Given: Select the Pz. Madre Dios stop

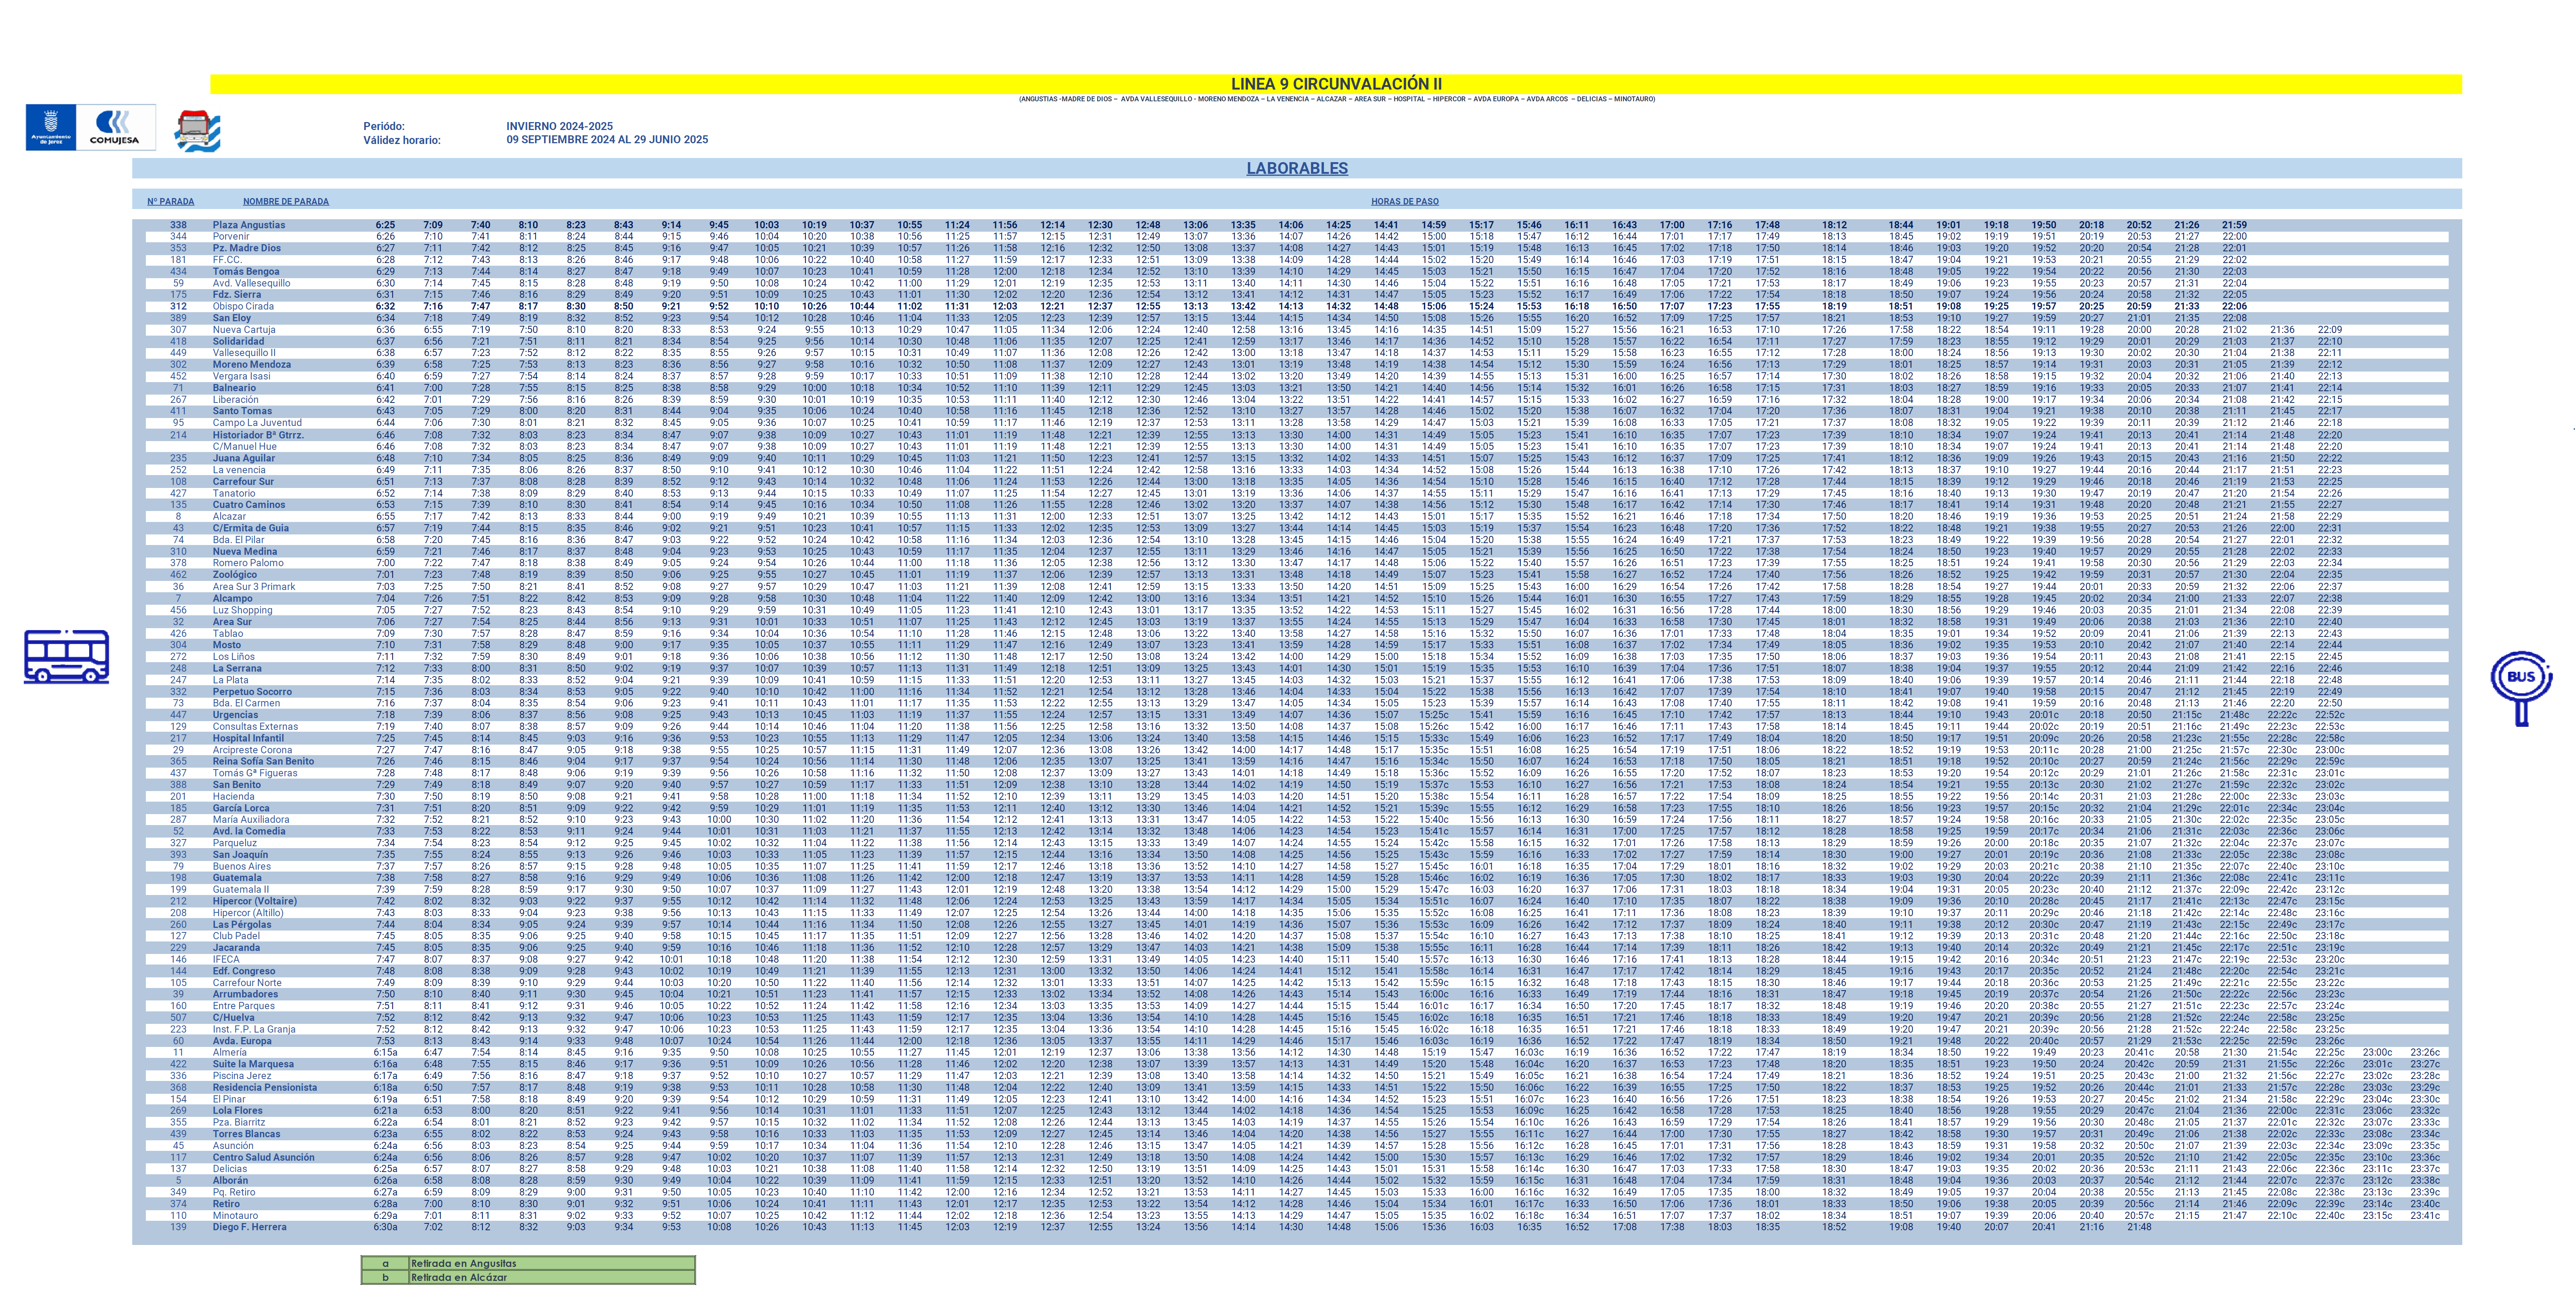Looking at the screenshot, I should pos(247,248).
